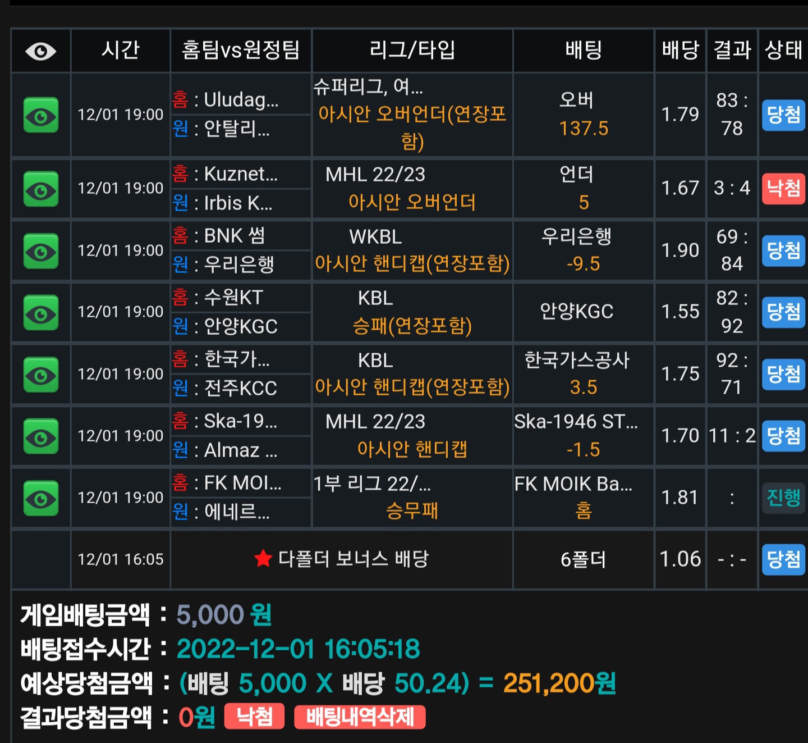Click the 상태 column header

783,51
